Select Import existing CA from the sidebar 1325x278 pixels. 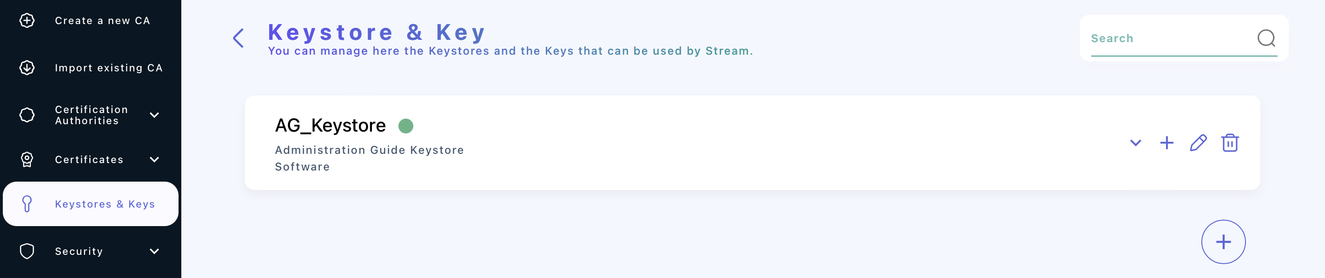[110, 67]
